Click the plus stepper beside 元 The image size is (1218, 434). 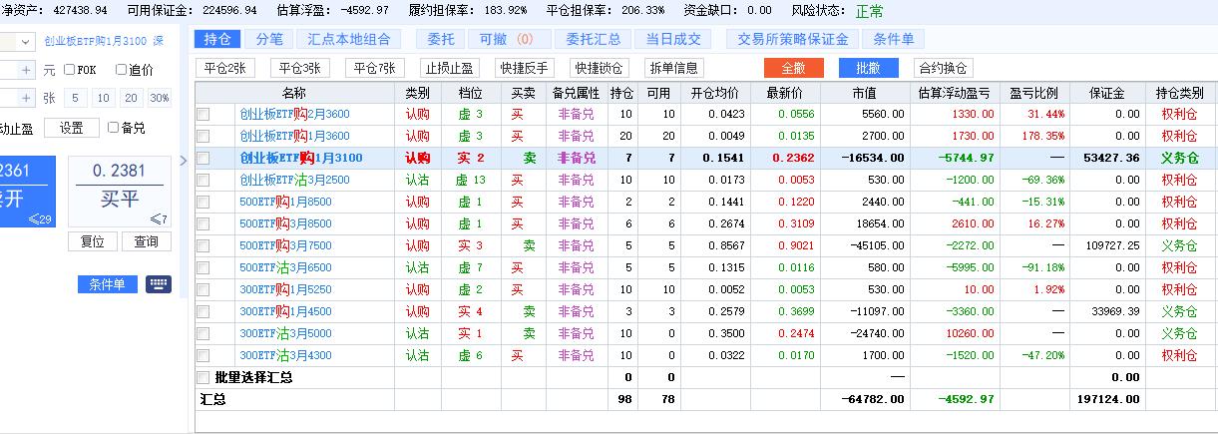24,70
